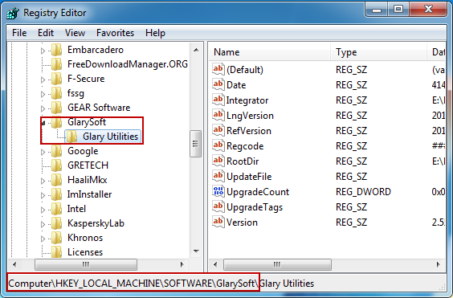Click the HaaliMkx folder icon
The height and width of the screenshot is (298, 453).
[56, 180]
